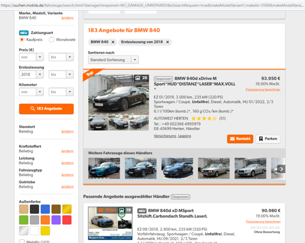This screenshot has height=243, width=305.
Task: Click the 93.950 € price
Action: pos(271,79)
